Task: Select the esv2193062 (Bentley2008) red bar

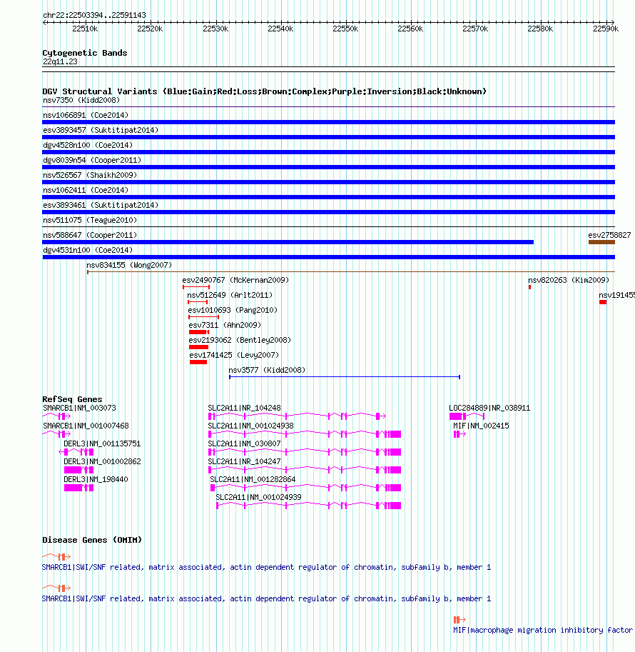Action: coord(198,347)
